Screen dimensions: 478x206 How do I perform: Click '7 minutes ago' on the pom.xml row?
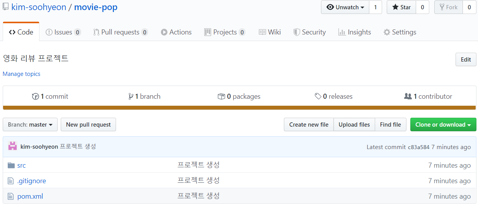pyautogui.click(x=449, y=196)
